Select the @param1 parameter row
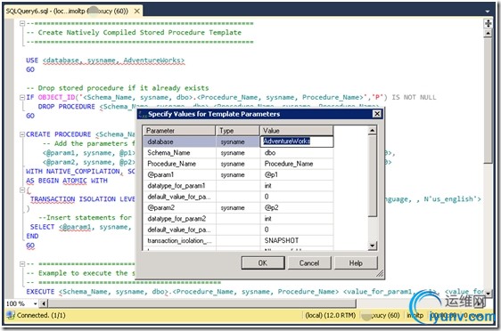 (x=238, y=174)
